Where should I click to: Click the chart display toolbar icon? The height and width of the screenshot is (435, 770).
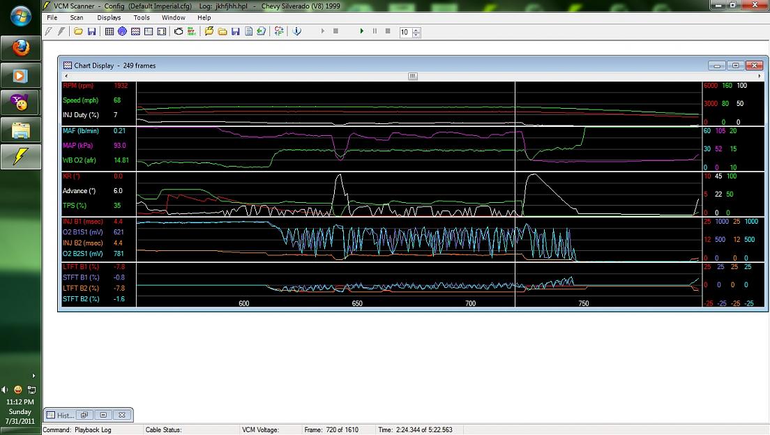[135, 31]
